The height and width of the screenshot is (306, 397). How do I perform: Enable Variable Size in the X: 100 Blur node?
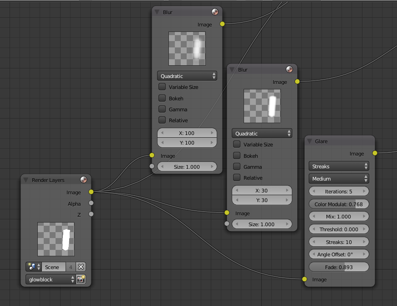pyautogui.click(x=162, y=87)
